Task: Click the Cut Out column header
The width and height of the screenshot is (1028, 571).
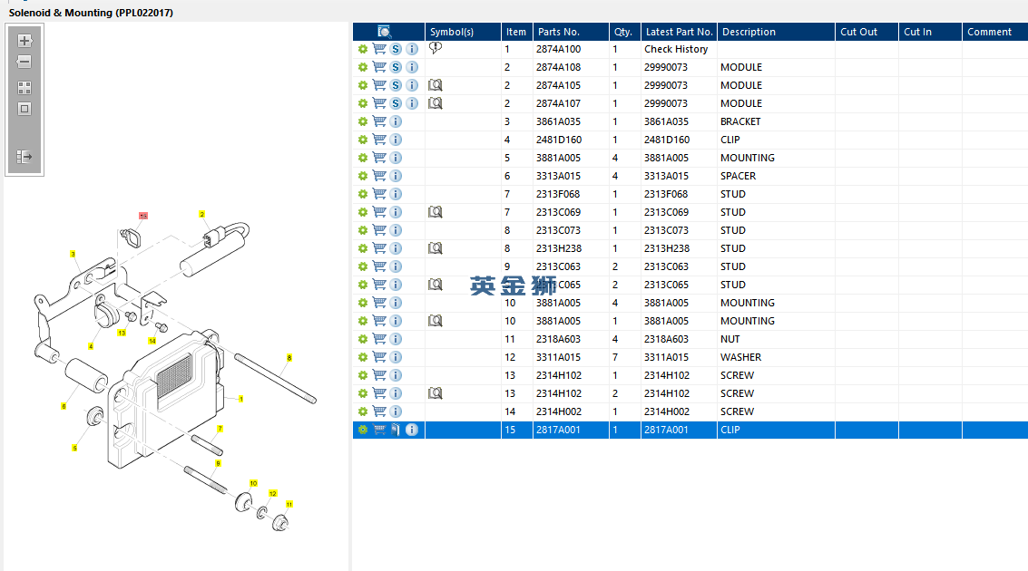Action: pos(866,32)
